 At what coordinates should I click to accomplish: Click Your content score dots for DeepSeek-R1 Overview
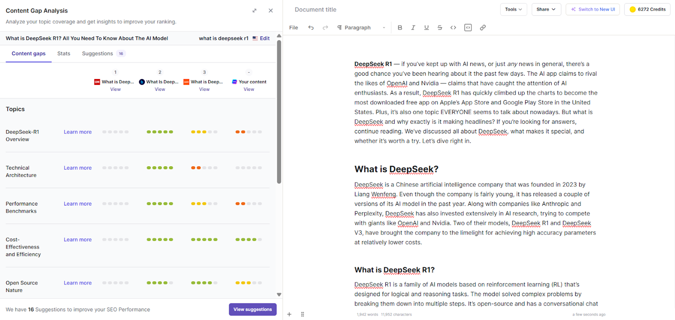tap(249, 132)
